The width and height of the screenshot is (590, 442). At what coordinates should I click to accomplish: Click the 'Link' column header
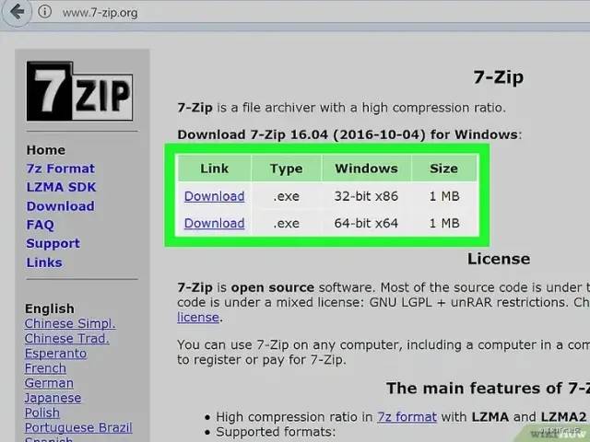[x=215, y=169]
